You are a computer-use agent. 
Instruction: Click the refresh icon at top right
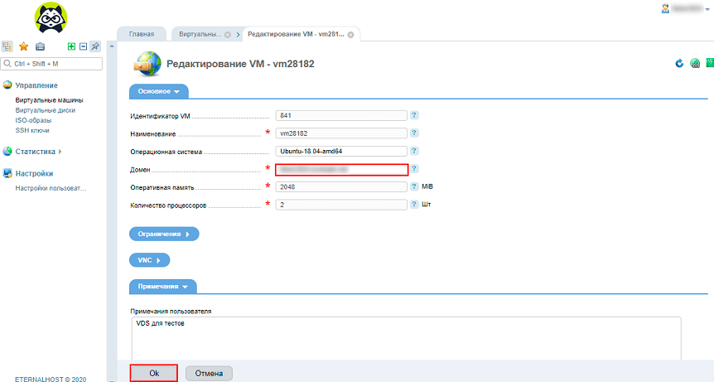pos(680,63)
